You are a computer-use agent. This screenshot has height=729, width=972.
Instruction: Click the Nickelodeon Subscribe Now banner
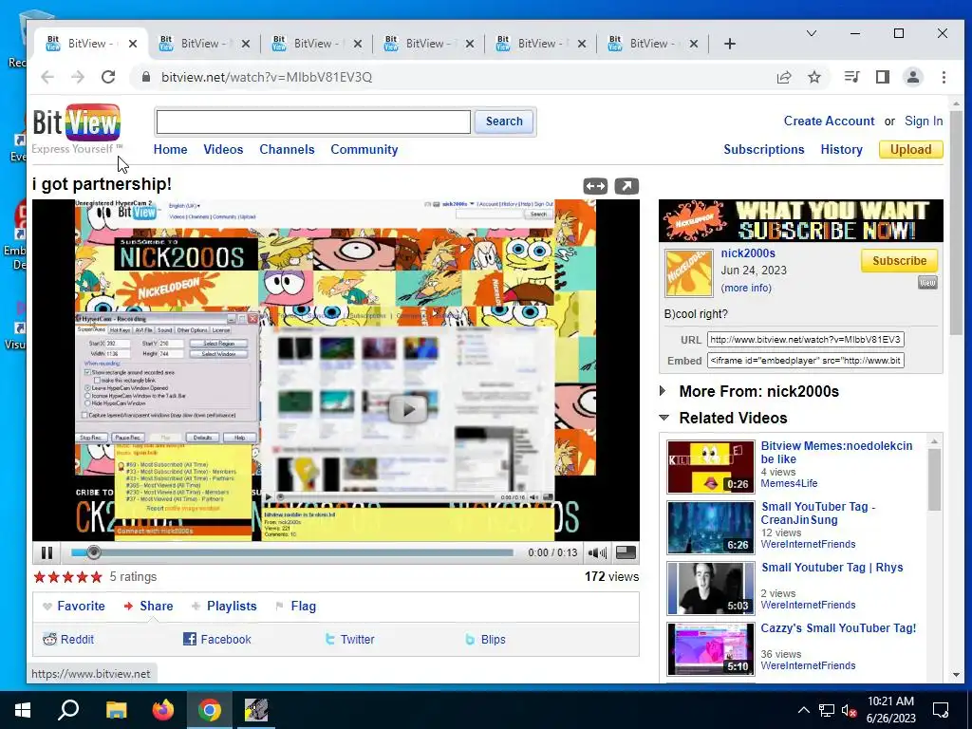click(x=801, y=220)
